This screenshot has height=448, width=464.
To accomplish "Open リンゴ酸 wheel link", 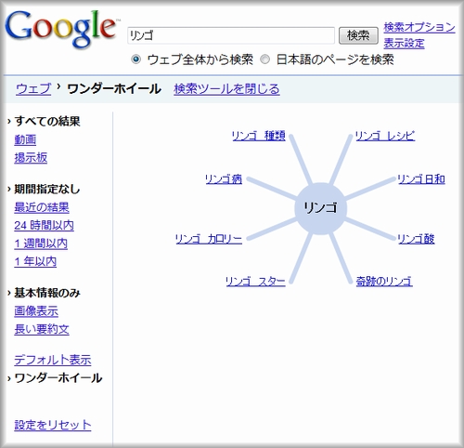I will pyautogui.click(x=416, y=239).
